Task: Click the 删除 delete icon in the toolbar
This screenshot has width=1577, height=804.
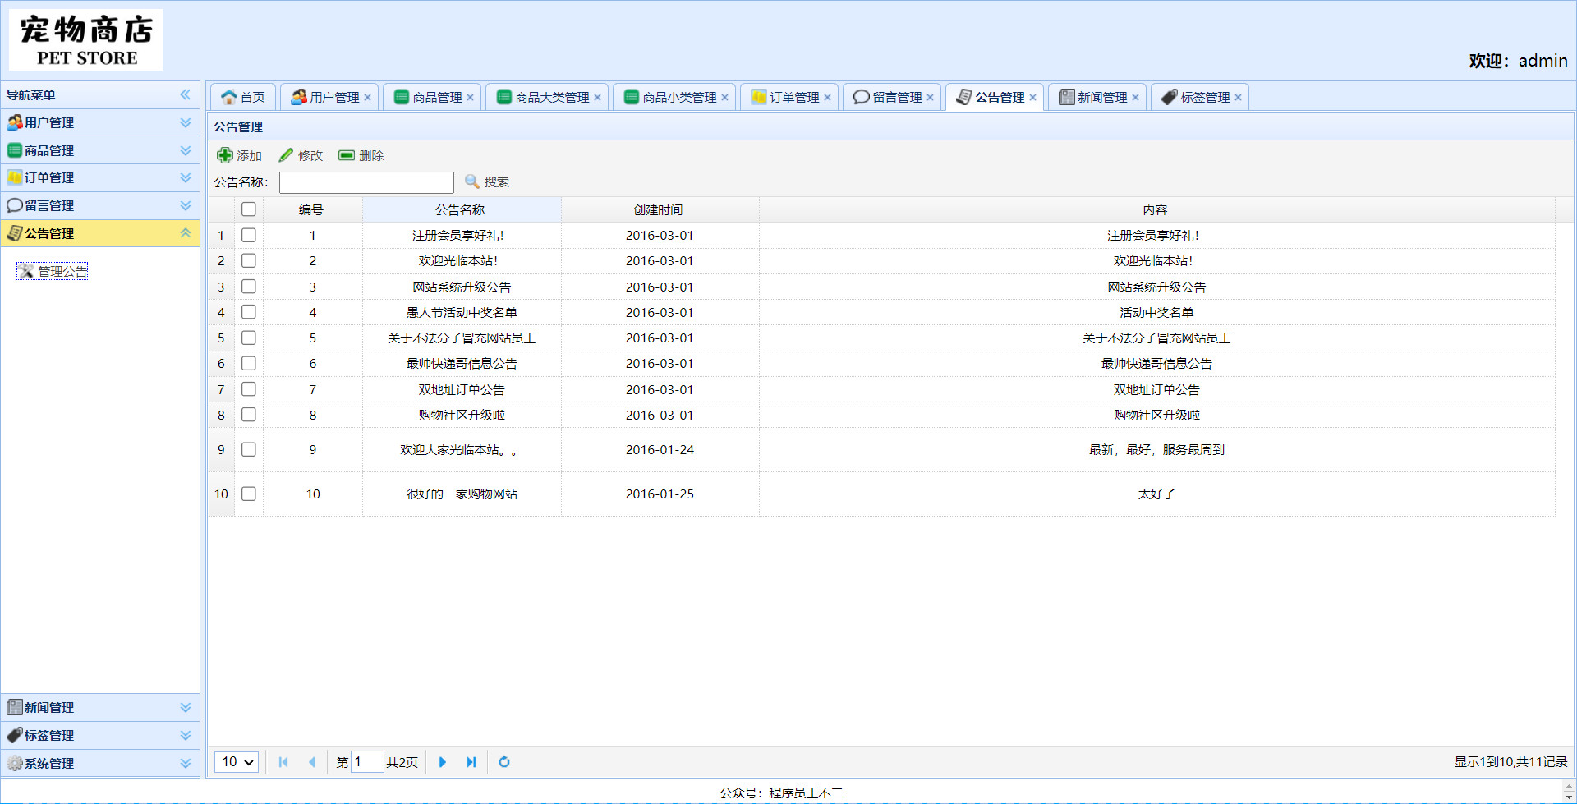Action: [347, 155]
